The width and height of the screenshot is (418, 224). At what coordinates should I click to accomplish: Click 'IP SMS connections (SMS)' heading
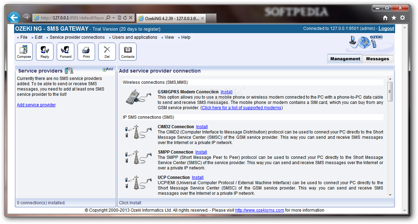click(x=148, y=117)
